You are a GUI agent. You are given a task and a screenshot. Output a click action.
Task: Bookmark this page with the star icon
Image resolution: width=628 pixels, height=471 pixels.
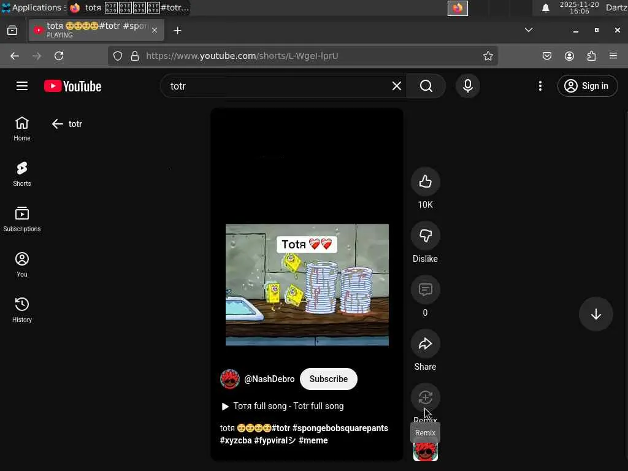(488, 56)
